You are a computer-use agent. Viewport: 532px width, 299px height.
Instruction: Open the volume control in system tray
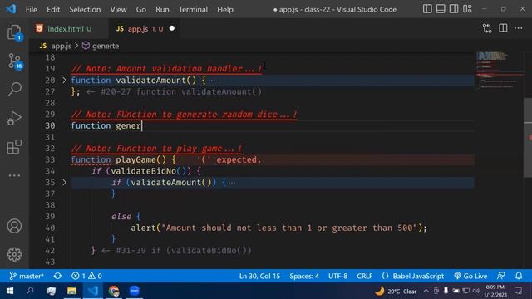[x=476, y=291]
